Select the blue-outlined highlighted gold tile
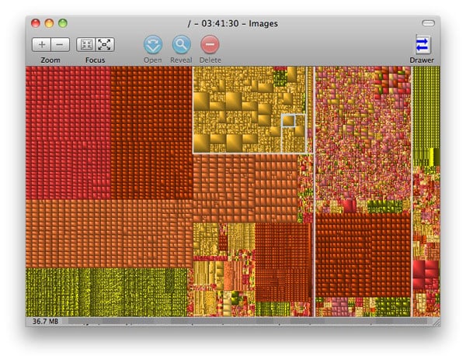466x362 pixels. (x=288, y=121)
